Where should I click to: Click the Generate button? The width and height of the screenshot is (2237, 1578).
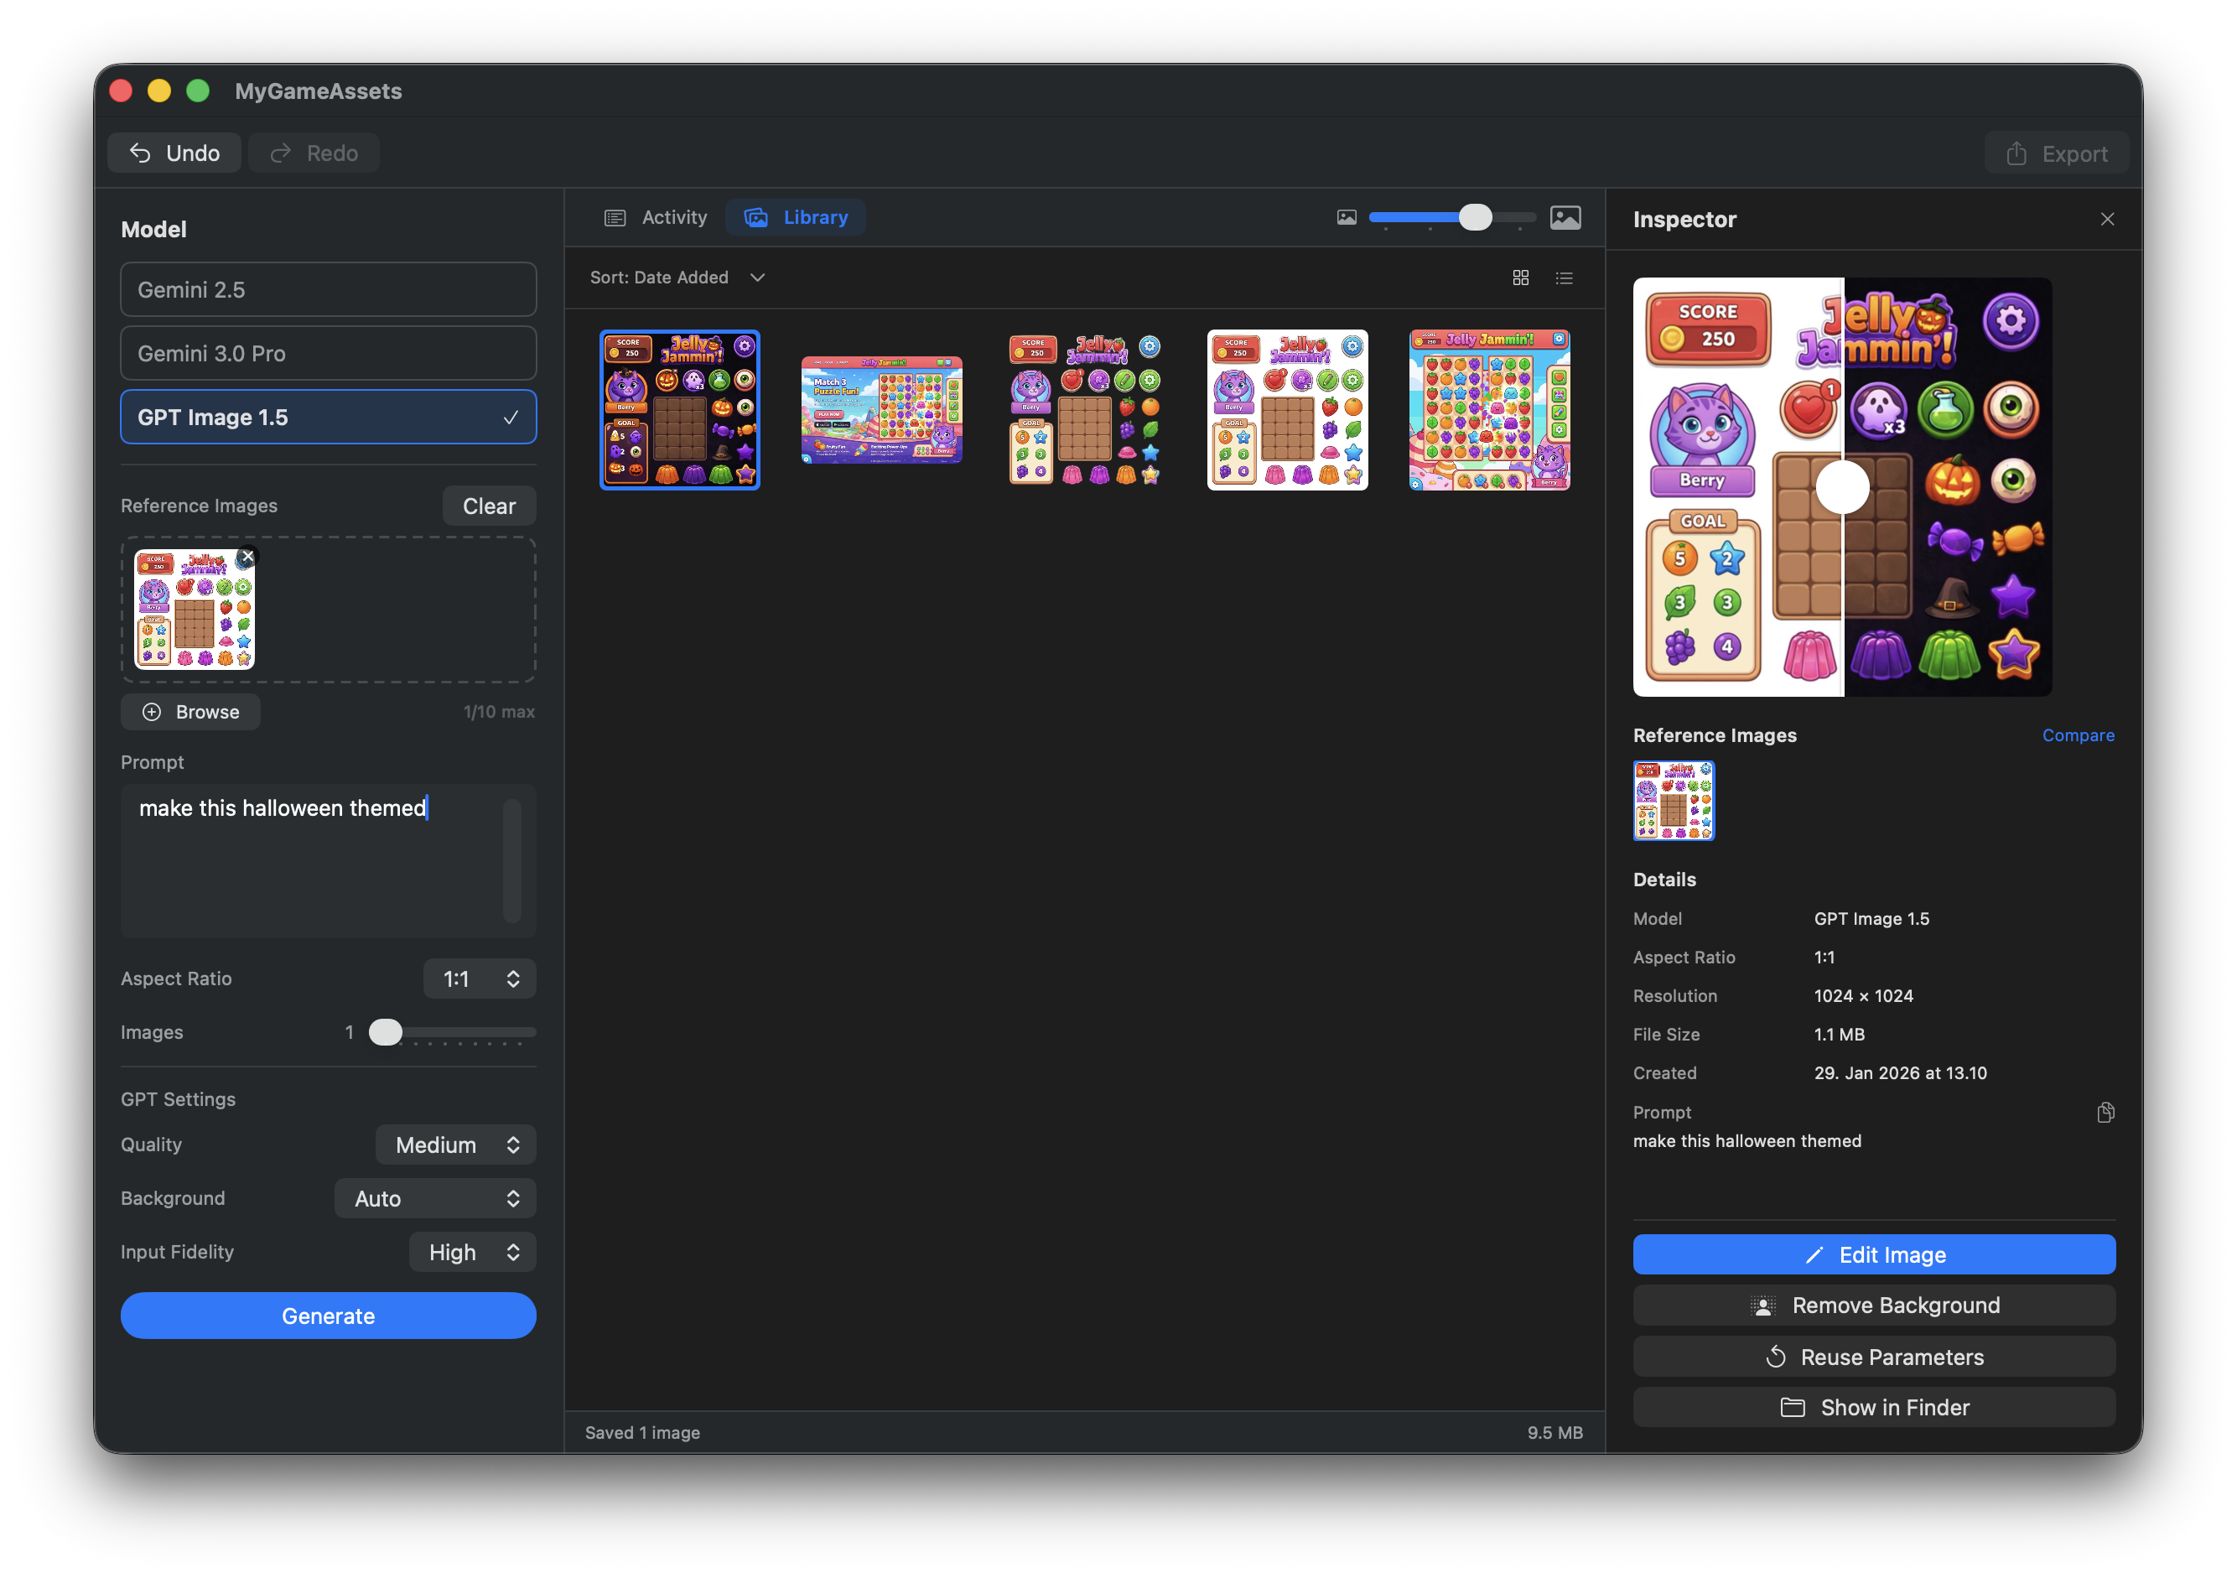(x=329, y=1316)
